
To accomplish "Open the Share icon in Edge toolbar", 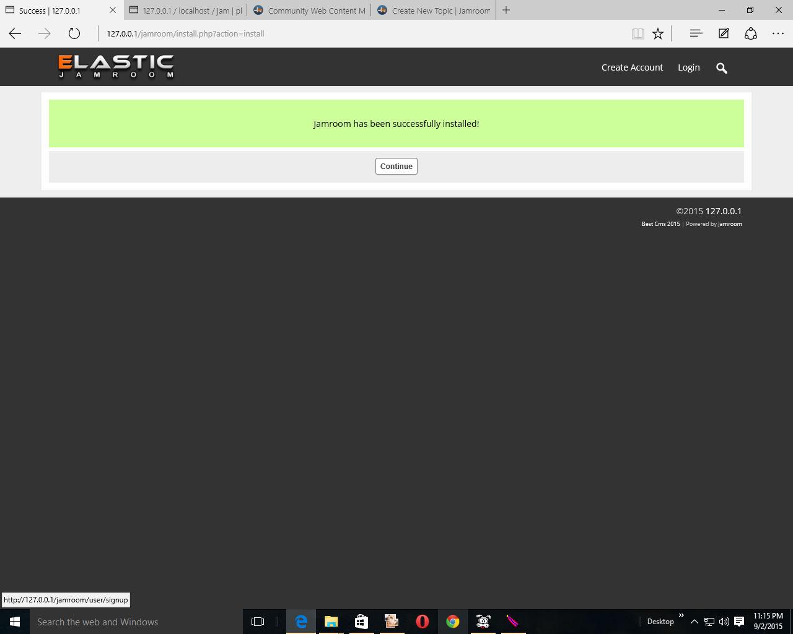I will pos(751,33).
